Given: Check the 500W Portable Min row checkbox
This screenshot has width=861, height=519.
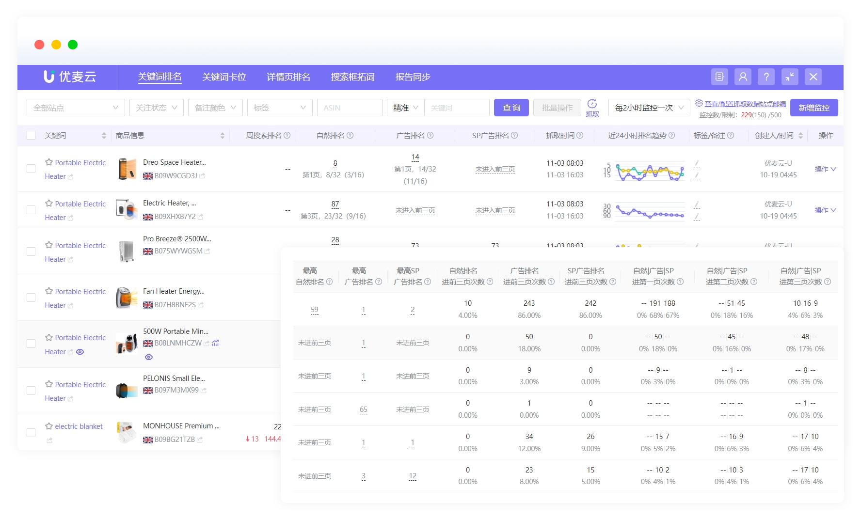Looking at the screenshot, I should (x=31, y=344).
